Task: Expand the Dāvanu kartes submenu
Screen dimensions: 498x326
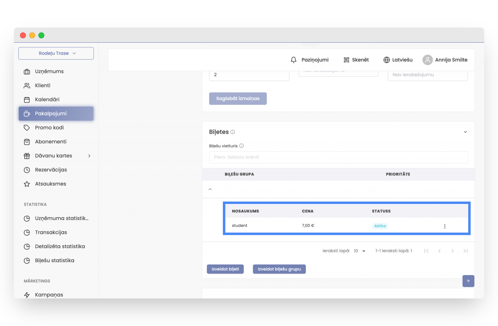Action: point(89,156)
